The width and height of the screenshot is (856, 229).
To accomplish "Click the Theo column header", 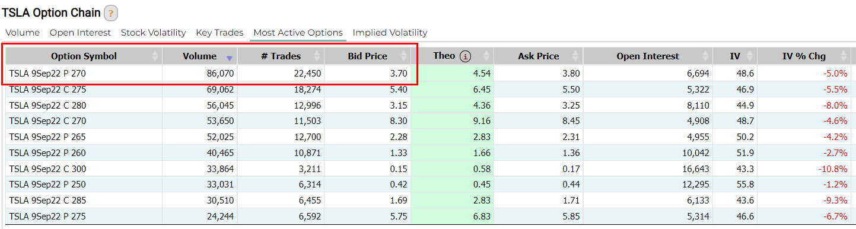I will click(x=453, y=56).
